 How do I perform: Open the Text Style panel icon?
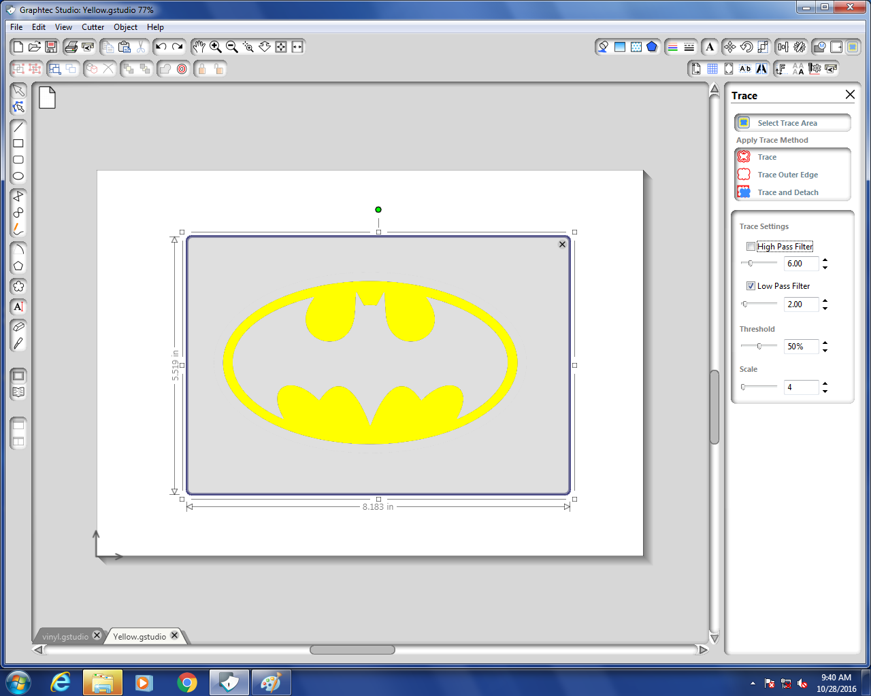[x=710, y=47]
